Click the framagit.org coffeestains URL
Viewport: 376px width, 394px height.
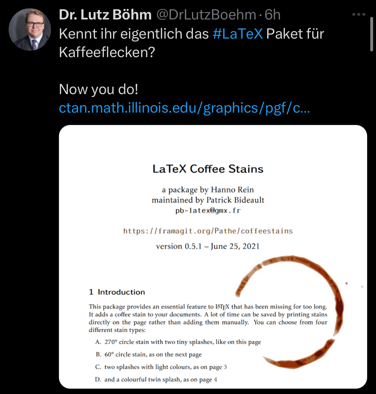(208, 231)
